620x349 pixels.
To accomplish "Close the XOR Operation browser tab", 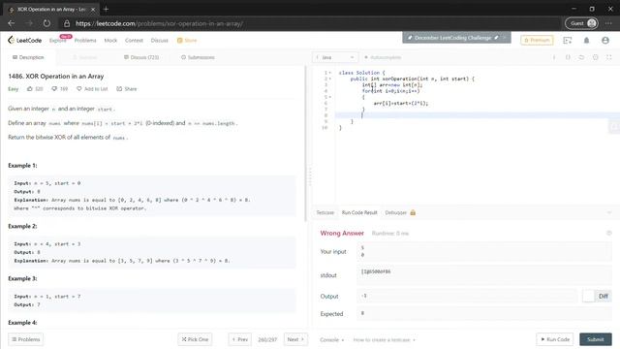I will coord(93,9).
